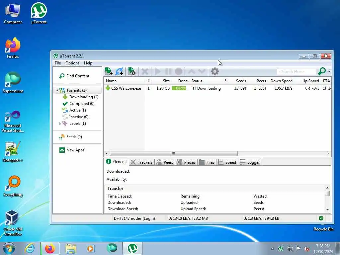Expand the Labels (1) tree node
The width and height of the screenshot is (340, 255).
[x=60, y=124]
